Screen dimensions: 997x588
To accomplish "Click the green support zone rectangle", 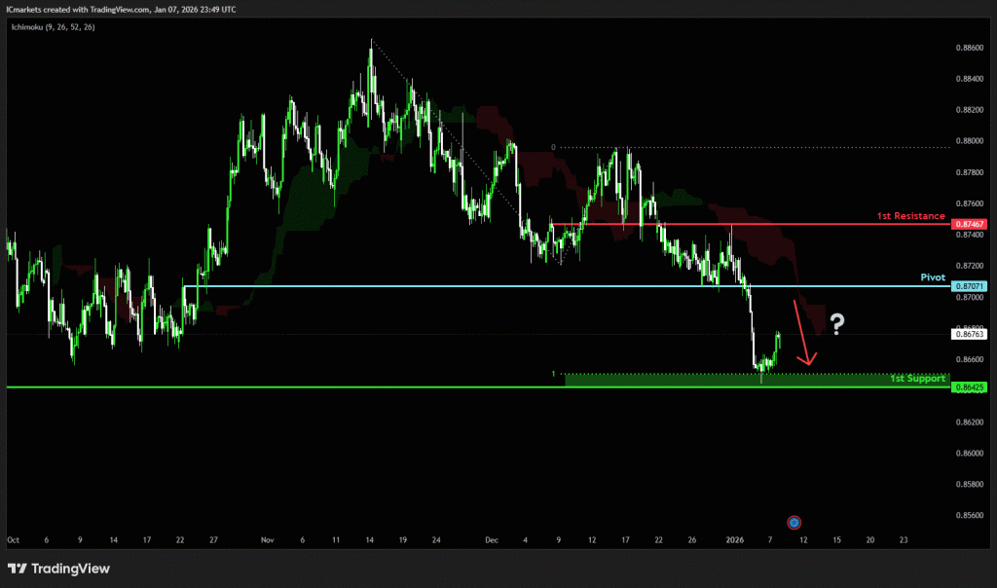I will point(682,380).
